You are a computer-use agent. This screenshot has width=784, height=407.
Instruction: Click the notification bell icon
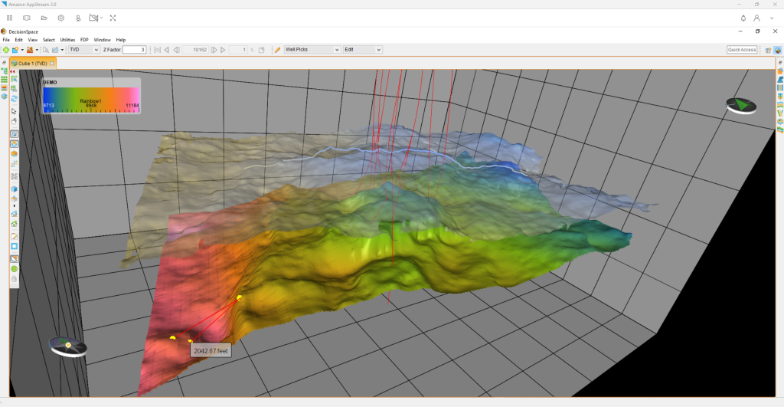tap(743, 17)
